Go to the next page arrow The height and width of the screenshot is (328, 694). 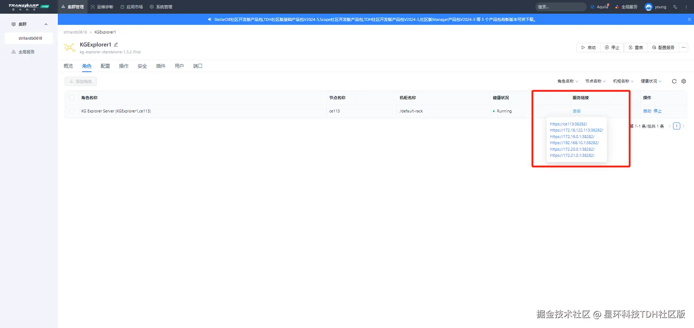(x=684, y=126)
